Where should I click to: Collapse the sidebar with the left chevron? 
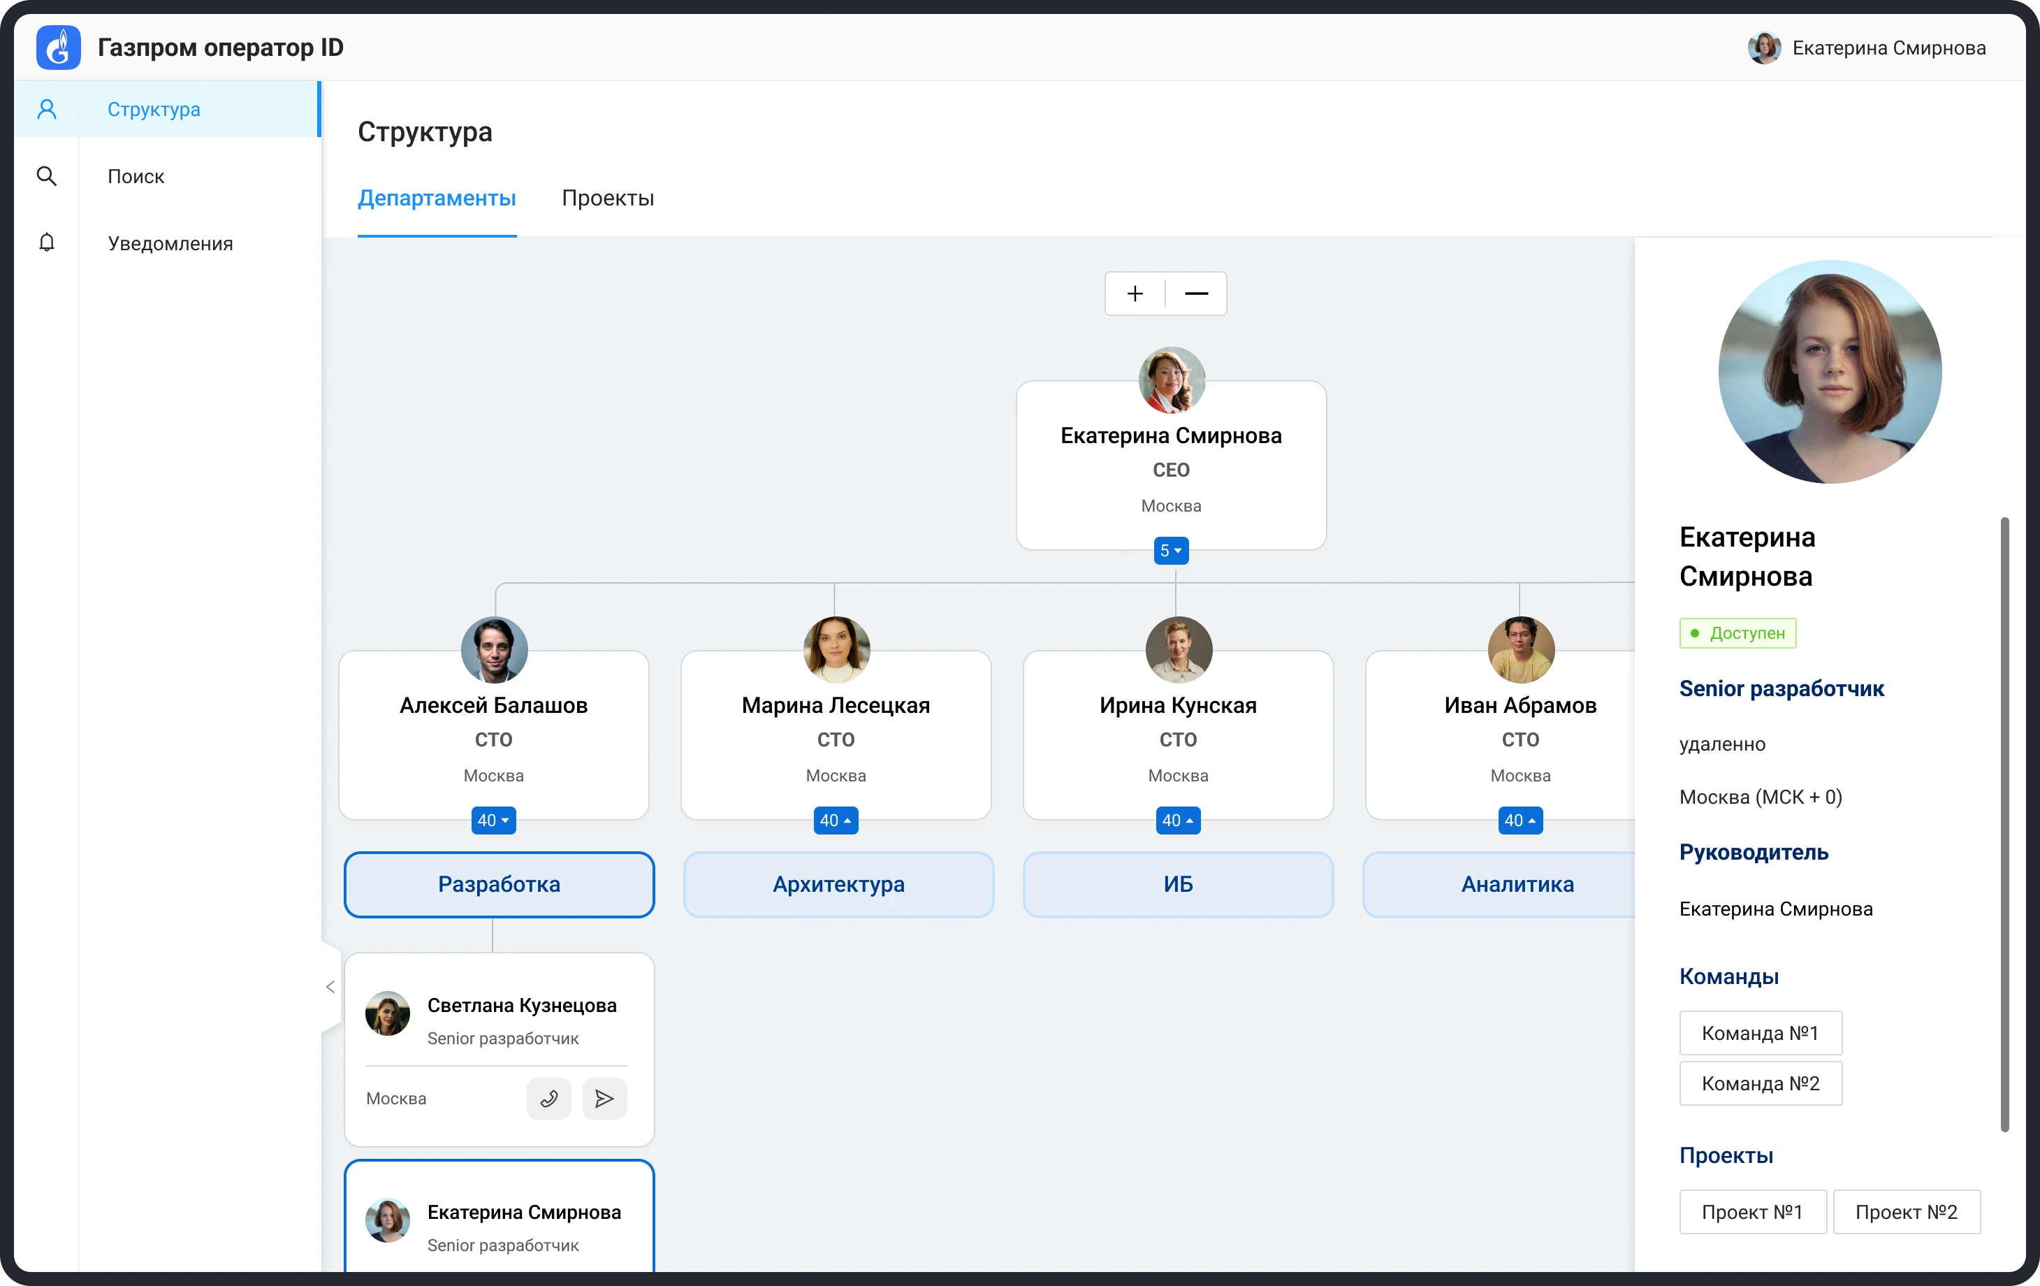330,987
